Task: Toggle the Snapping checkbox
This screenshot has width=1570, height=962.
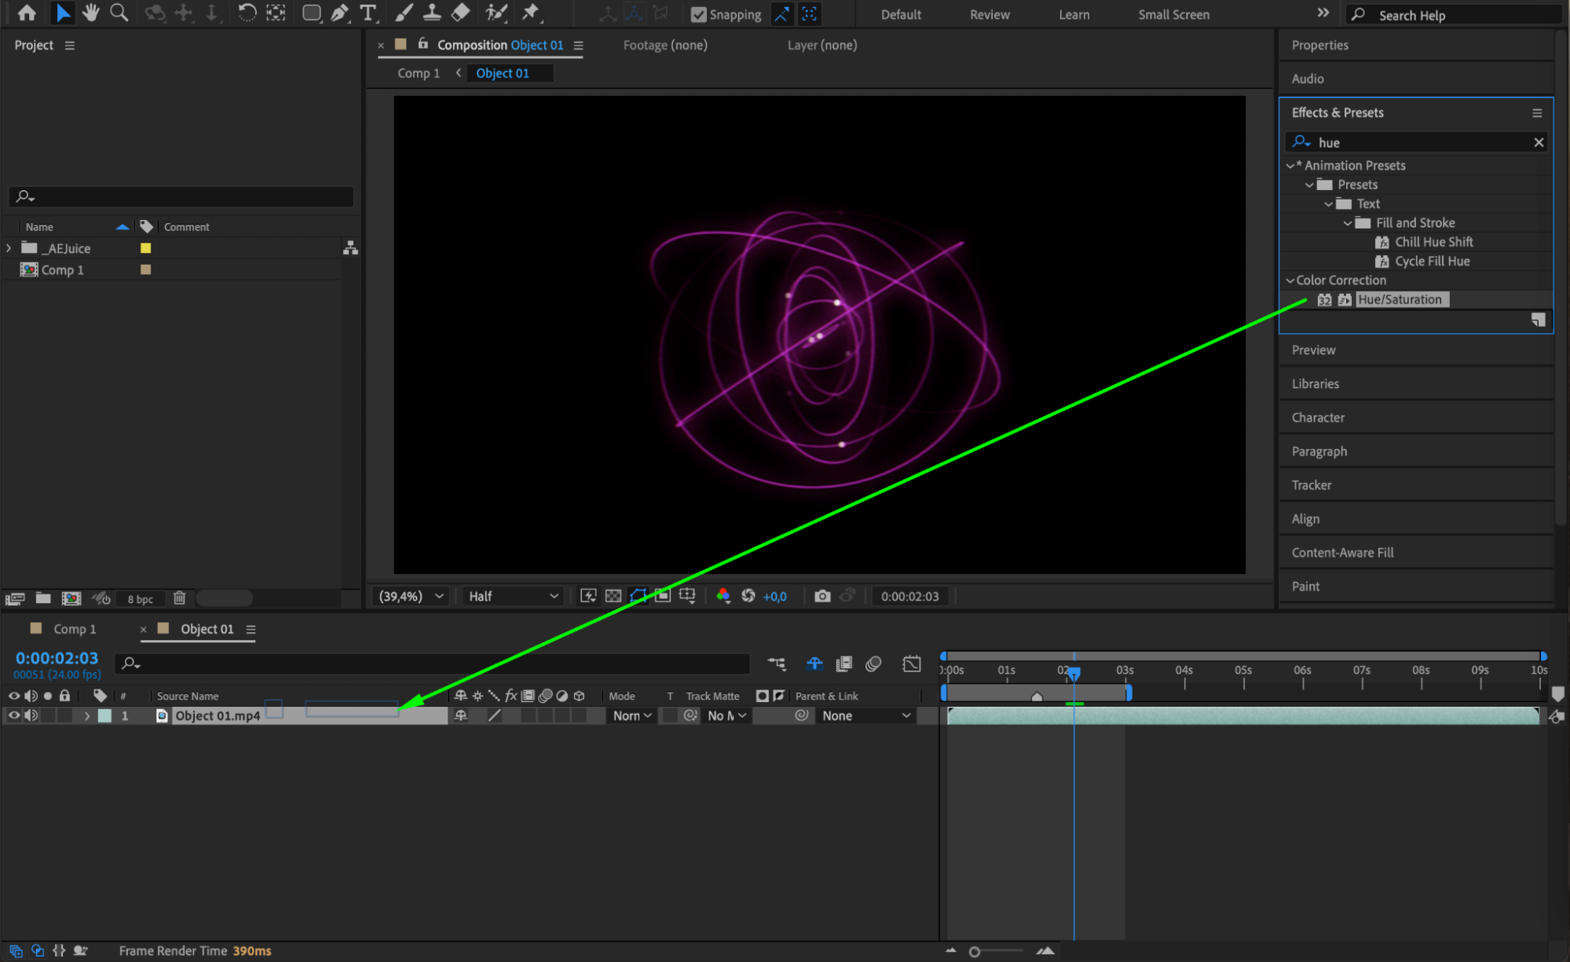Action: click(698, 14)
